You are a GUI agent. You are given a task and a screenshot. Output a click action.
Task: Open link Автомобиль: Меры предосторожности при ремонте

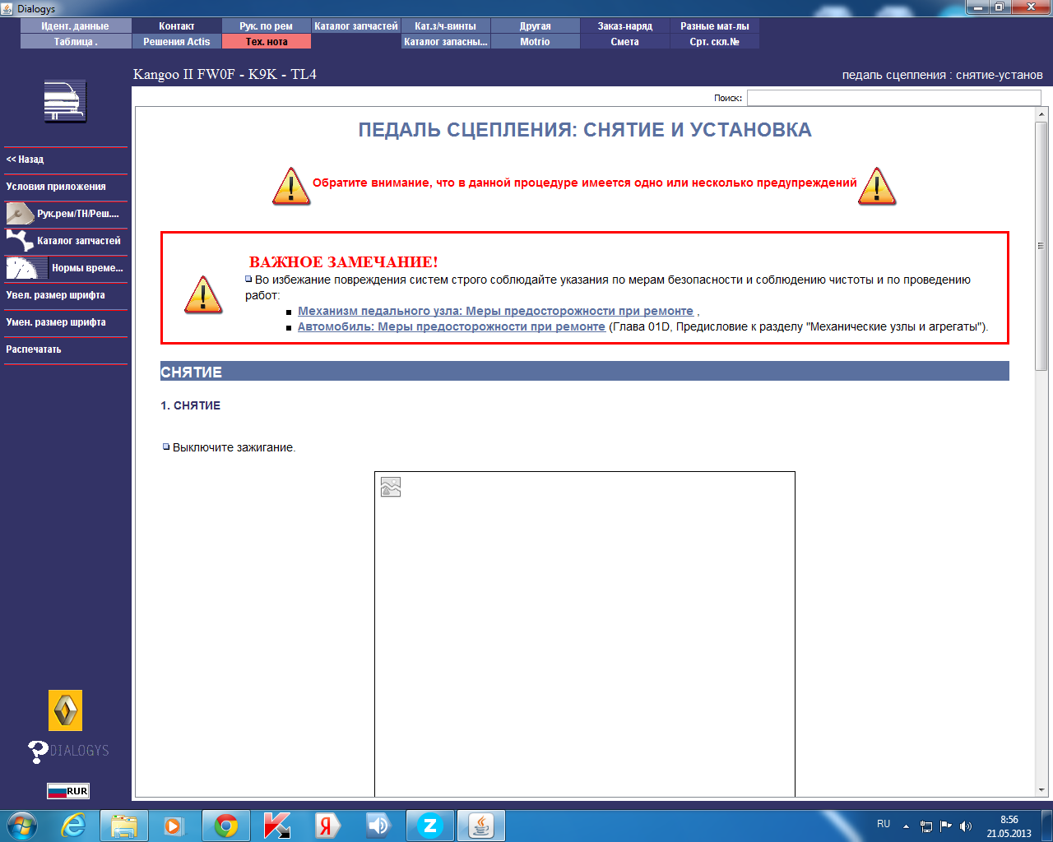(x=452, y=326)
